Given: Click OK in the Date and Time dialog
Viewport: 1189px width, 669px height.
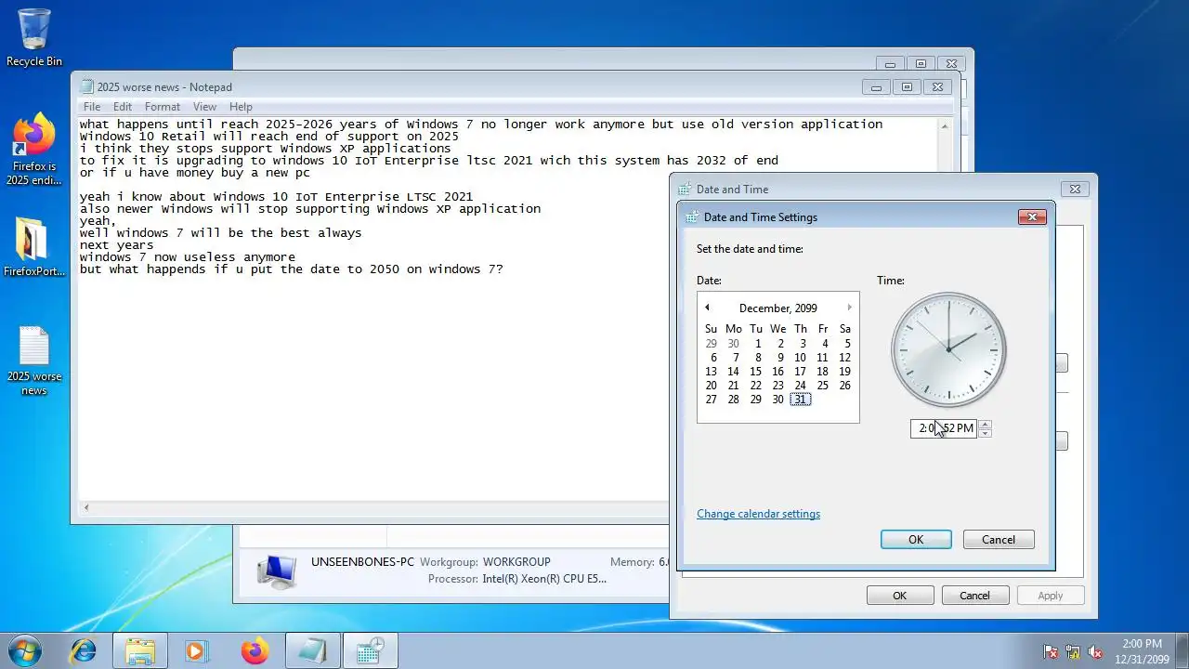Looking at the screenshot, I should tap(899, 596).
